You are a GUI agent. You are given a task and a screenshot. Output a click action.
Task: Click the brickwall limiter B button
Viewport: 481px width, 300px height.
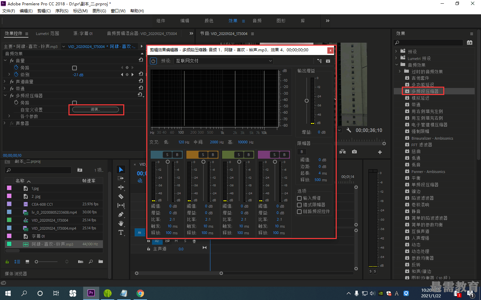point(302,152)
